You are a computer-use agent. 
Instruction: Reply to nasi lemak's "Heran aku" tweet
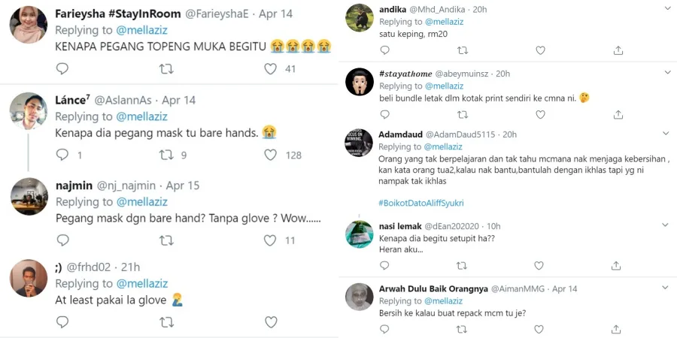(384, 265)
